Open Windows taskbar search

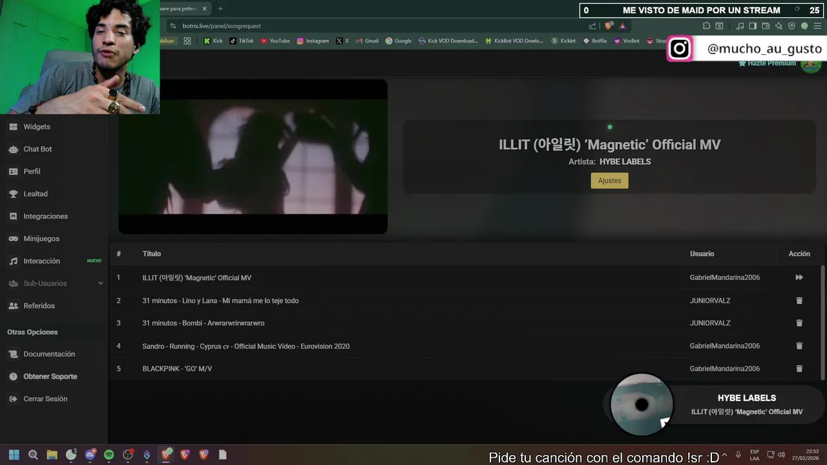(x=33, y=455)
